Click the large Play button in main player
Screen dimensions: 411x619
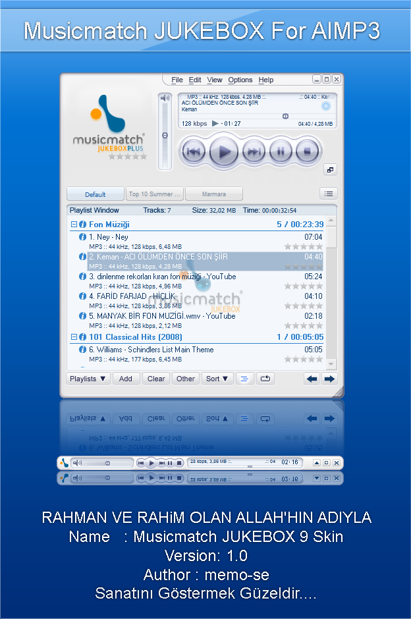pyautogui.click(x=223, y=151)
